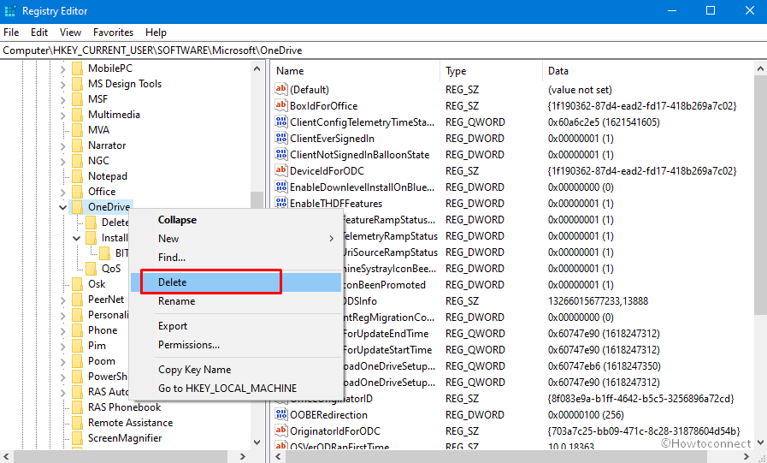Choose Copy Key Name option

point(236,370)
